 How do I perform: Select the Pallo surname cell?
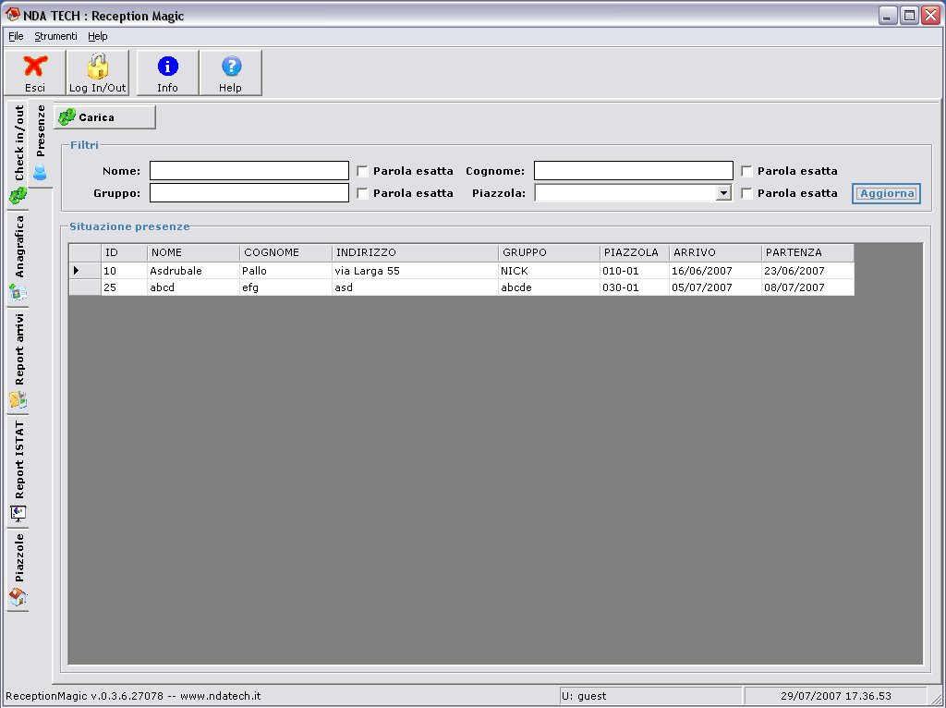[x=286, y=271]
